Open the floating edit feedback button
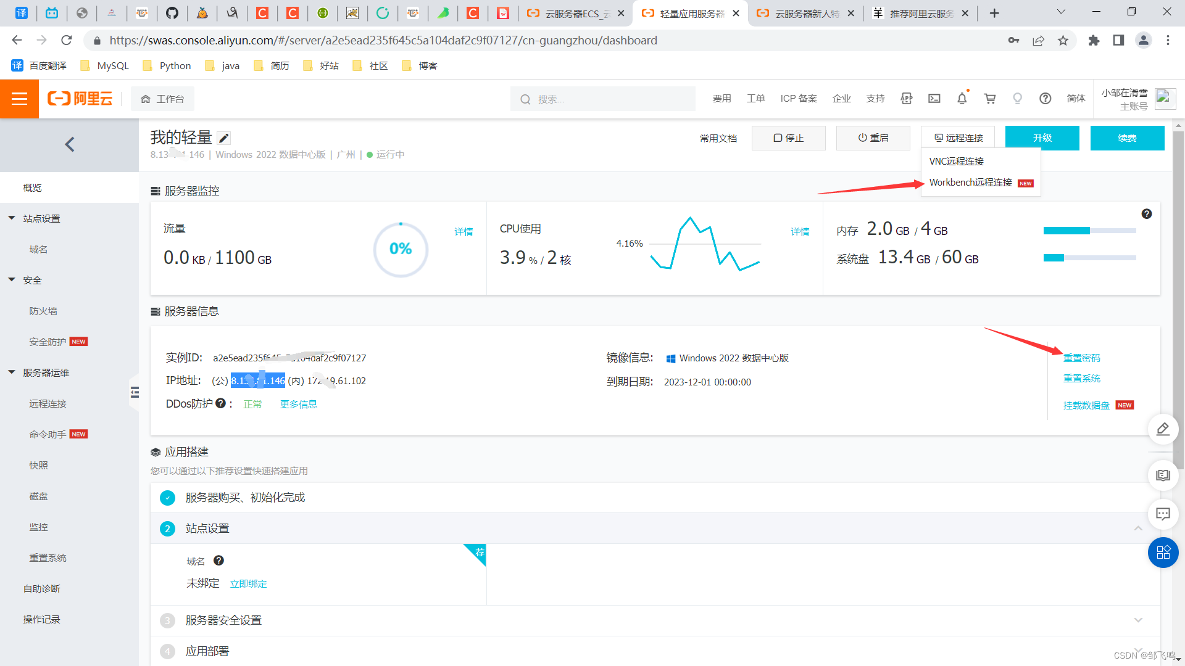Image resolution: width=1185 pixels, height=666 pixels. pyautogui.click(x=1163, y=429)
